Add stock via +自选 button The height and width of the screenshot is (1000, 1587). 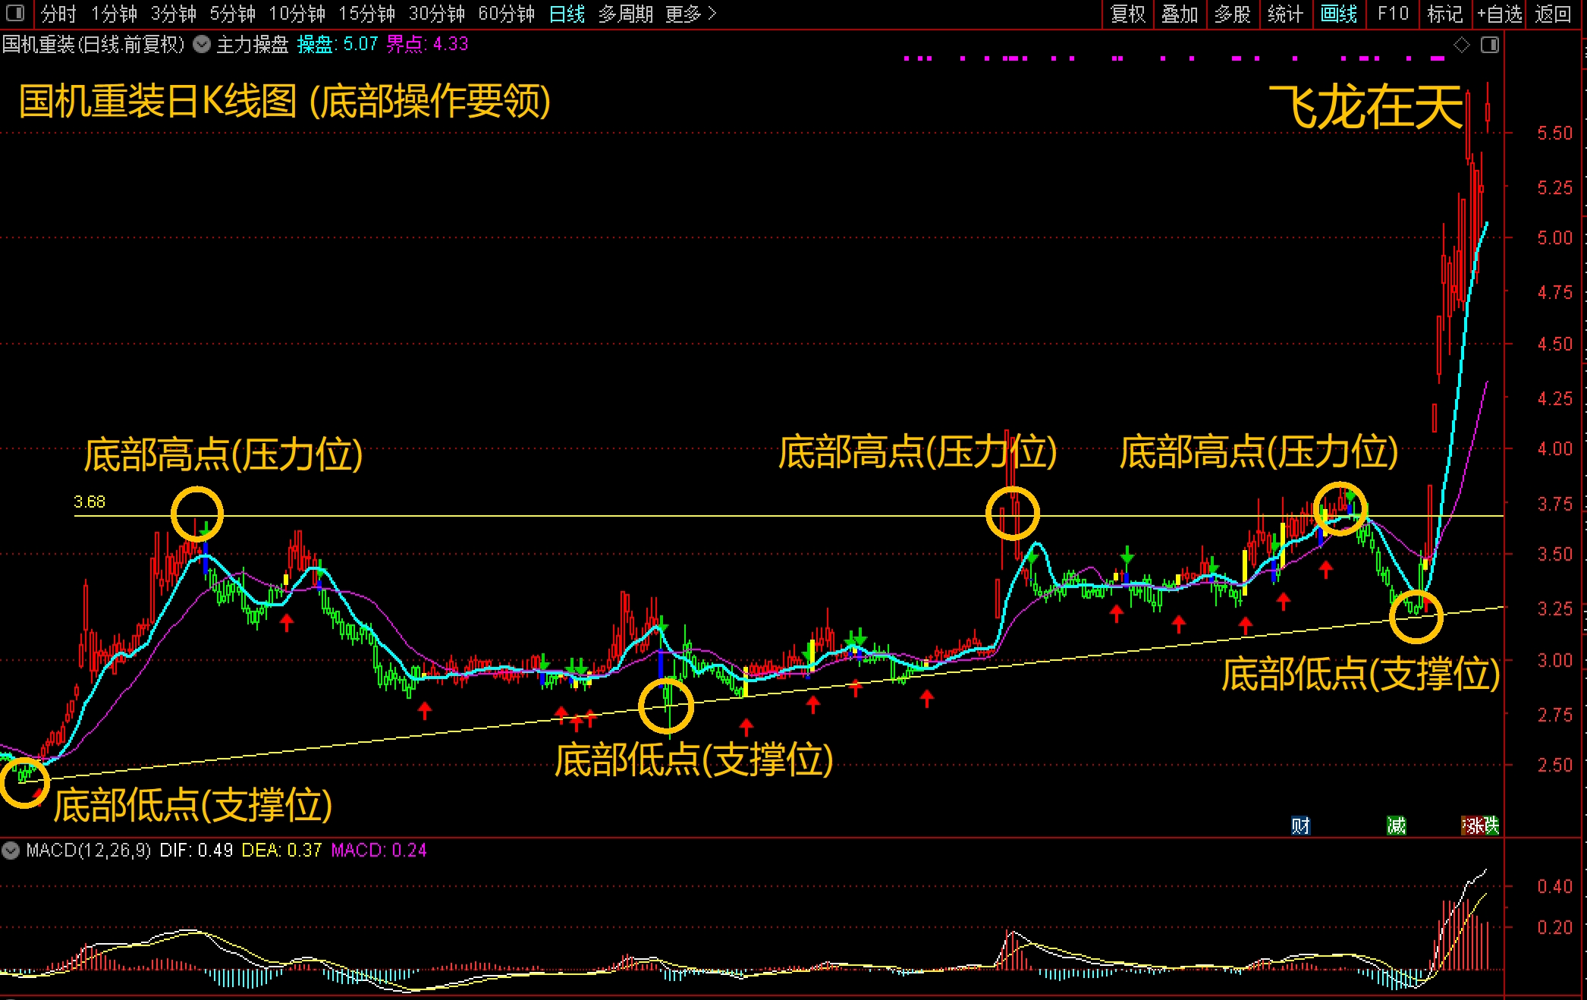(1498, 14)
